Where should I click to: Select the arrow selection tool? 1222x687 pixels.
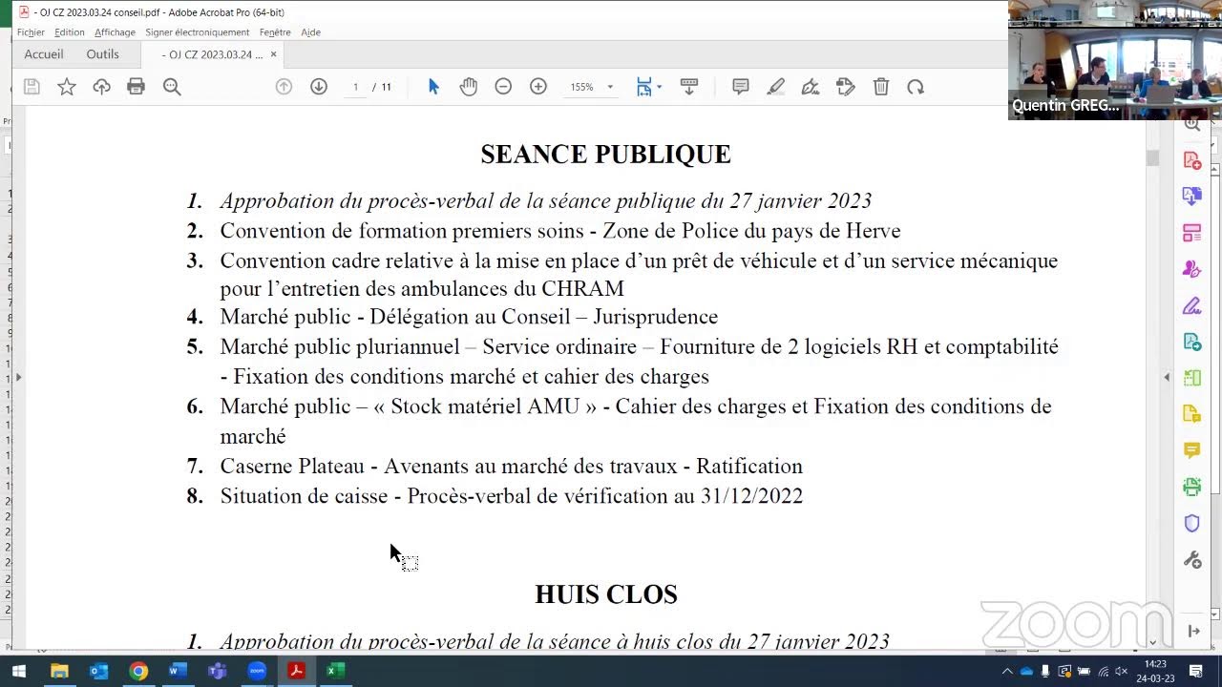(433, 87)
